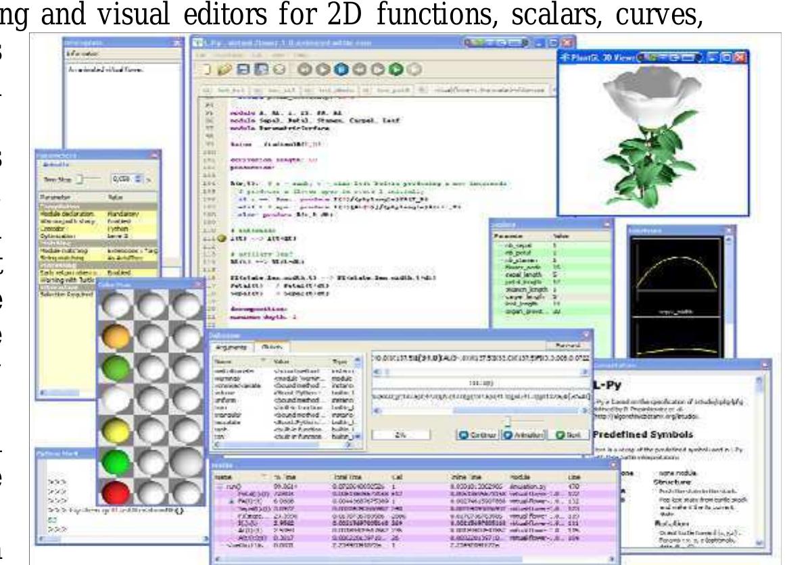Click the Time Step value field
The height and width of the screenshot is (565, 787).
[x=122, y=178]
